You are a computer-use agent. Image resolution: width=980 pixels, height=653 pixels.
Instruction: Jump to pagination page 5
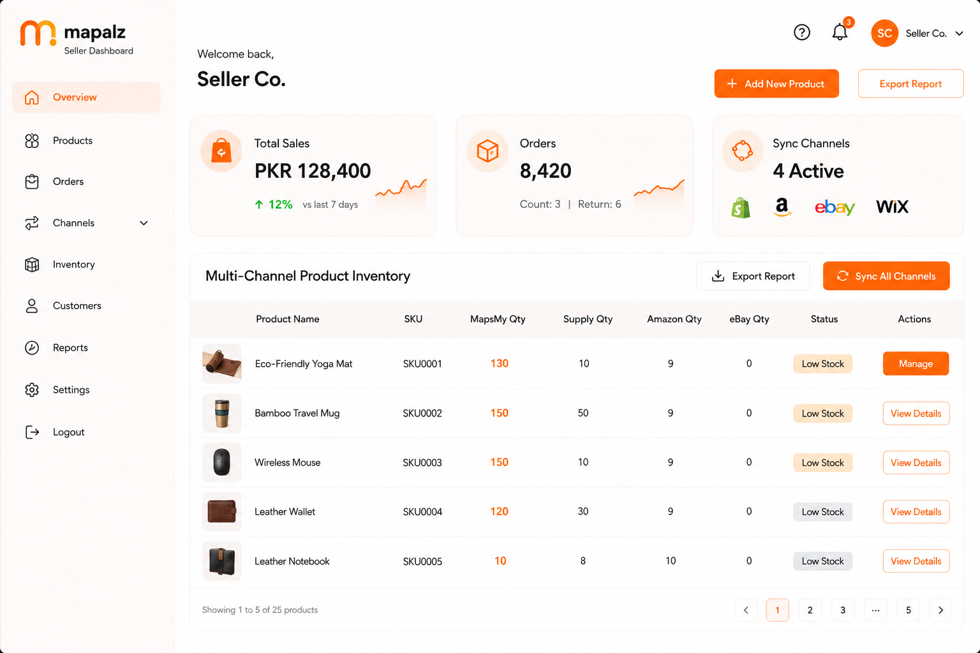(x=909, y=610)
